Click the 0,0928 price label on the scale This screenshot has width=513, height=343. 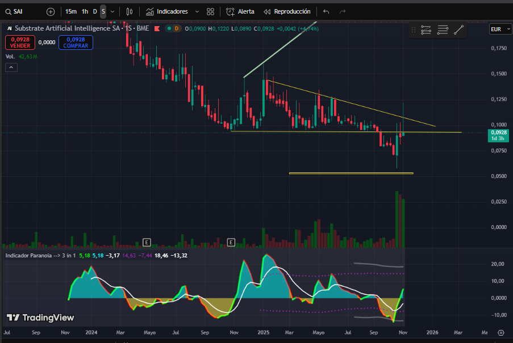pos(498,136)
